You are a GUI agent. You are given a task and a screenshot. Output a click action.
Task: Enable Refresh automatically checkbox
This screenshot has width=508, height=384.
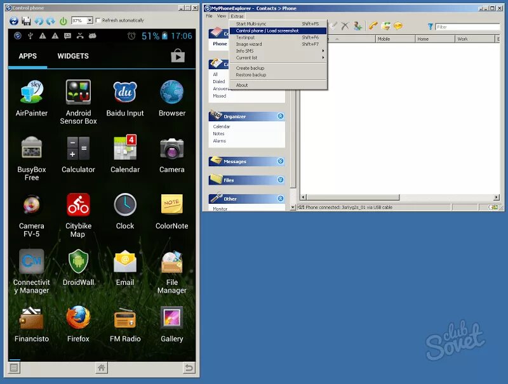[x=98, y=20]
